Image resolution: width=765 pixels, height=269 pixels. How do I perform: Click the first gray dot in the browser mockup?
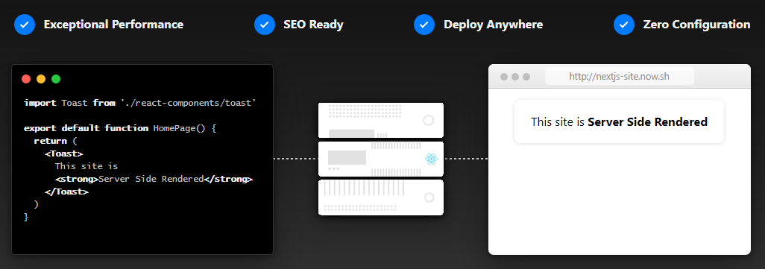coord(504,77)
